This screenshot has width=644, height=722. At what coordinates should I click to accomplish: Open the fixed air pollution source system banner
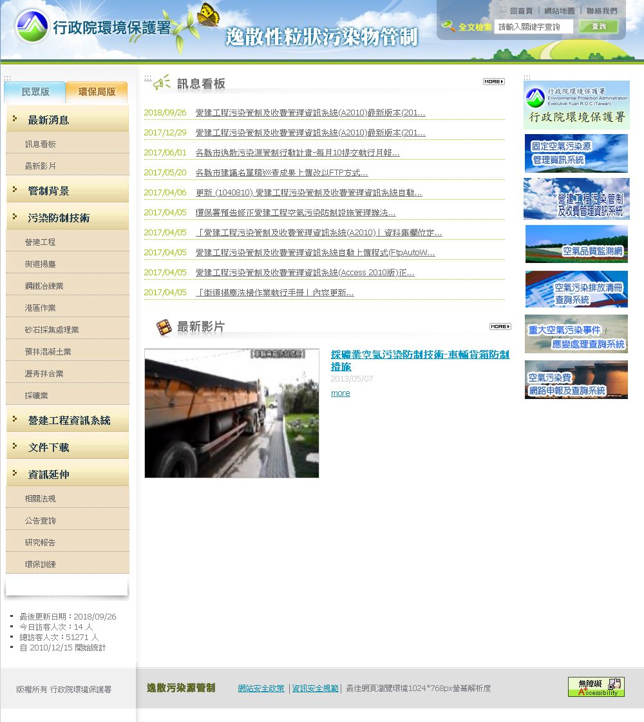576,153
